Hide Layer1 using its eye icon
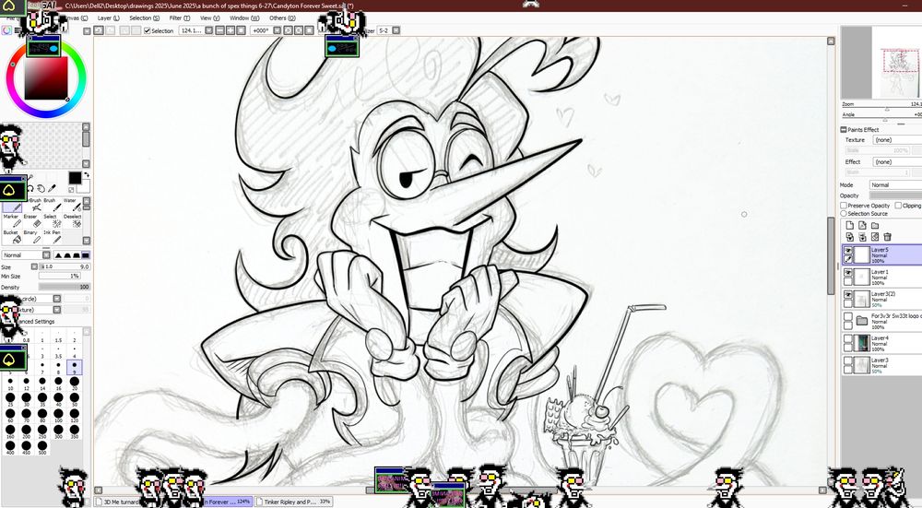922x508 pixels. (848, 273)
